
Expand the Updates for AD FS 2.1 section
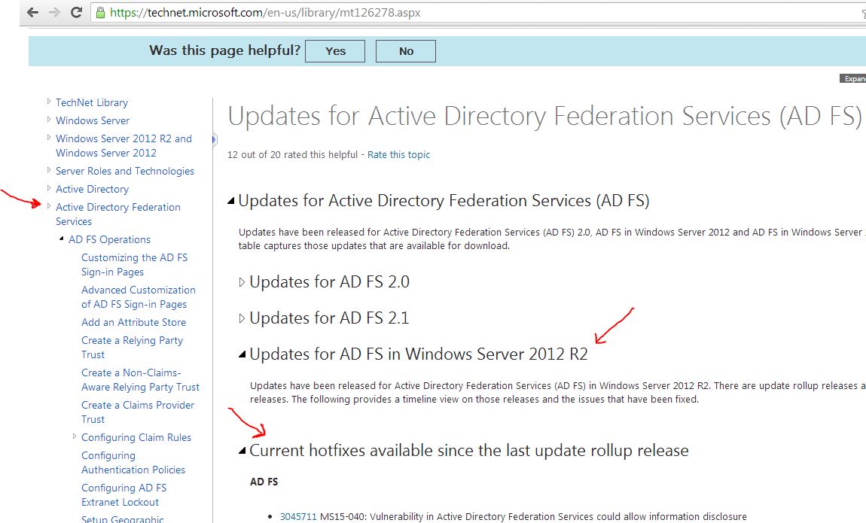pyautogui.click(x=242, y=318)
